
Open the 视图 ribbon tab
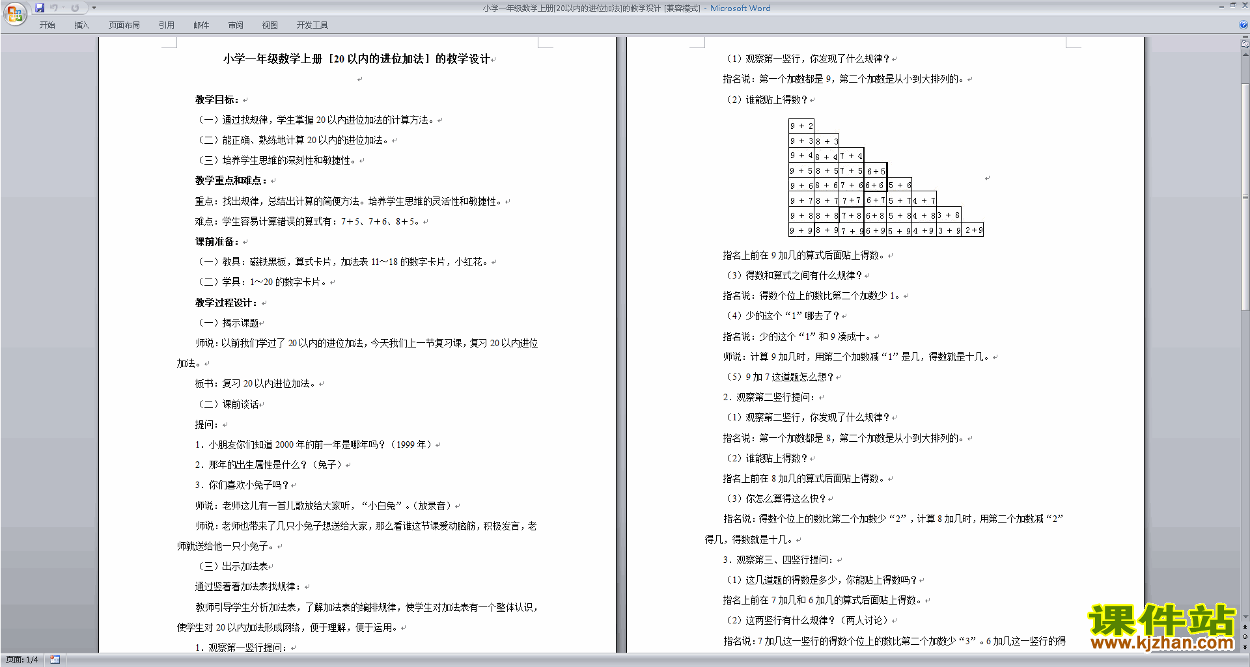270,25
